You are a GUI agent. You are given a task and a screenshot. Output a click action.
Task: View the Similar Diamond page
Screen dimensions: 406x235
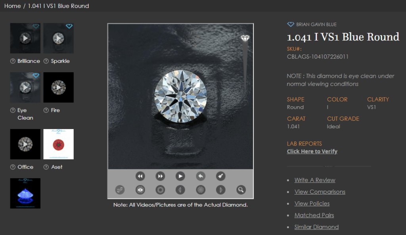(x=316, y=227)
